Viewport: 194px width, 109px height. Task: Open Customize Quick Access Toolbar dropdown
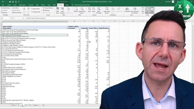click(22, 2)
